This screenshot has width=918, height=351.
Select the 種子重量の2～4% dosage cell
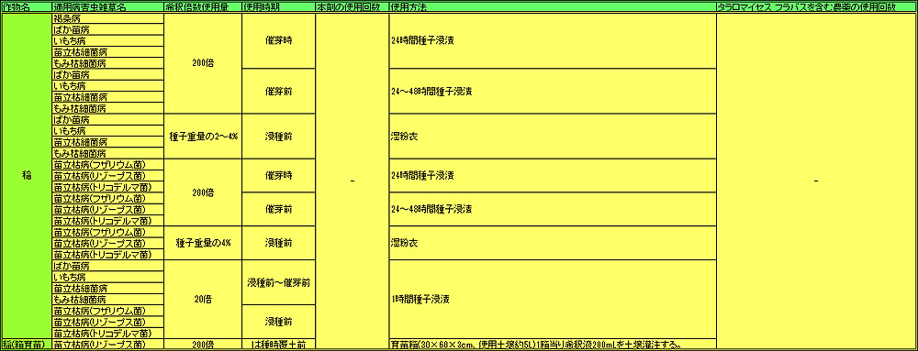(203, 136)
